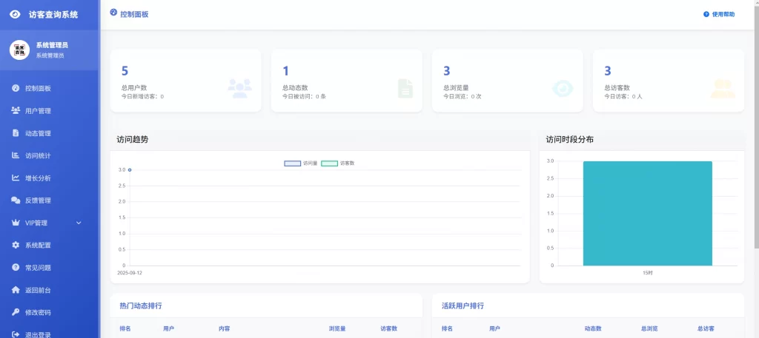
Task: Expand the VIP管理 submenu chevron
Action: coord(79,223)
